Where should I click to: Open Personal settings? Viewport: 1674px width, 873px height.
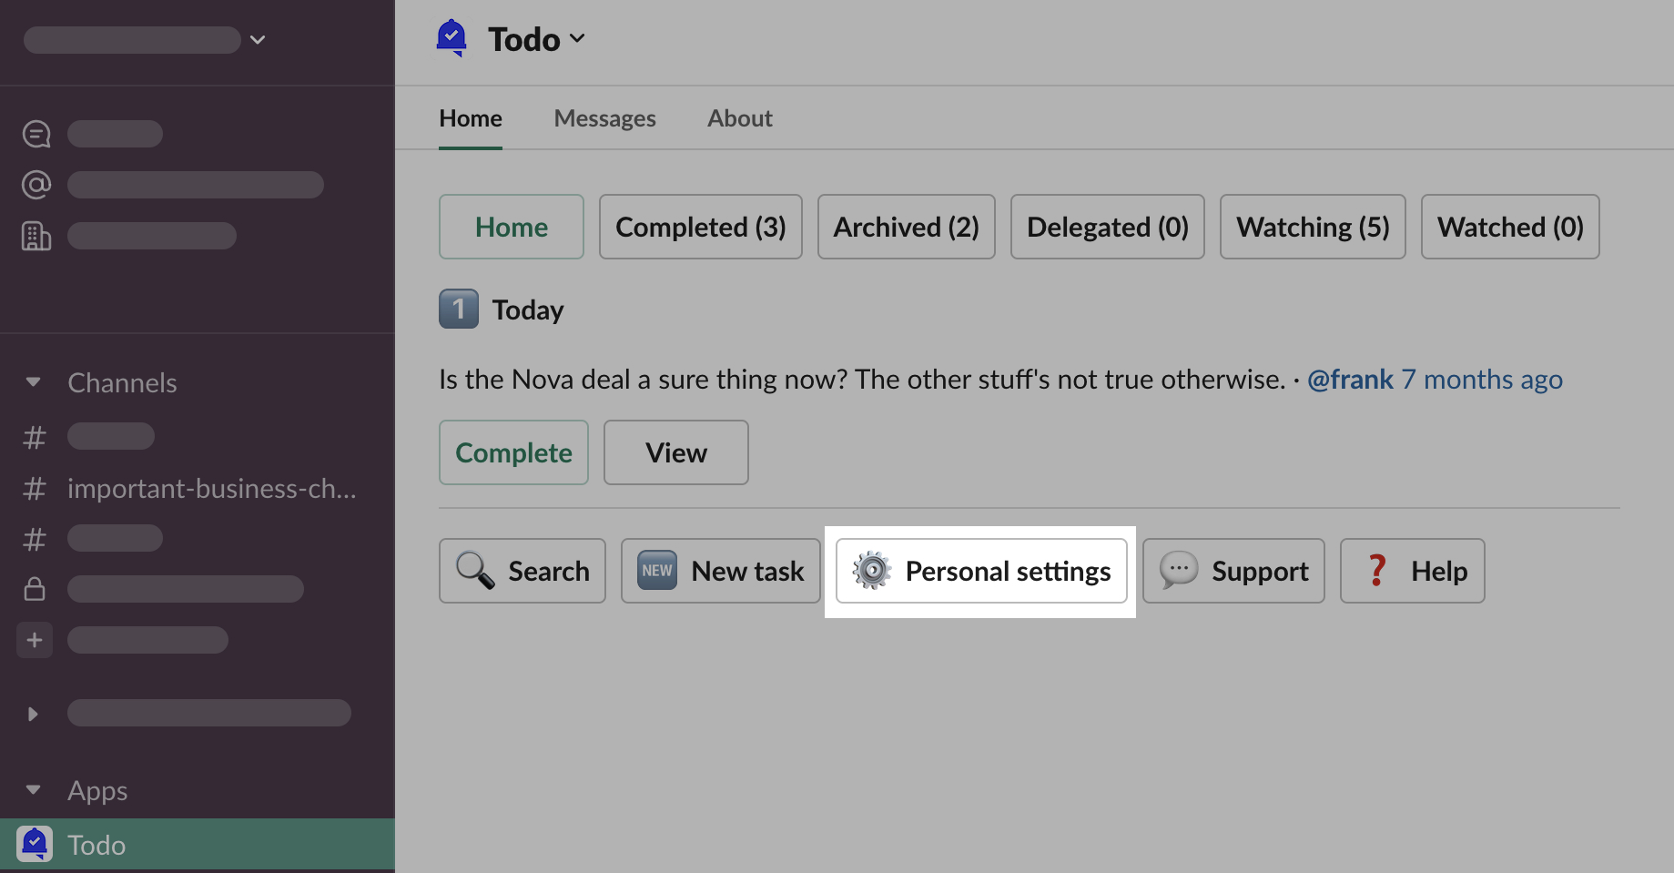981,571
